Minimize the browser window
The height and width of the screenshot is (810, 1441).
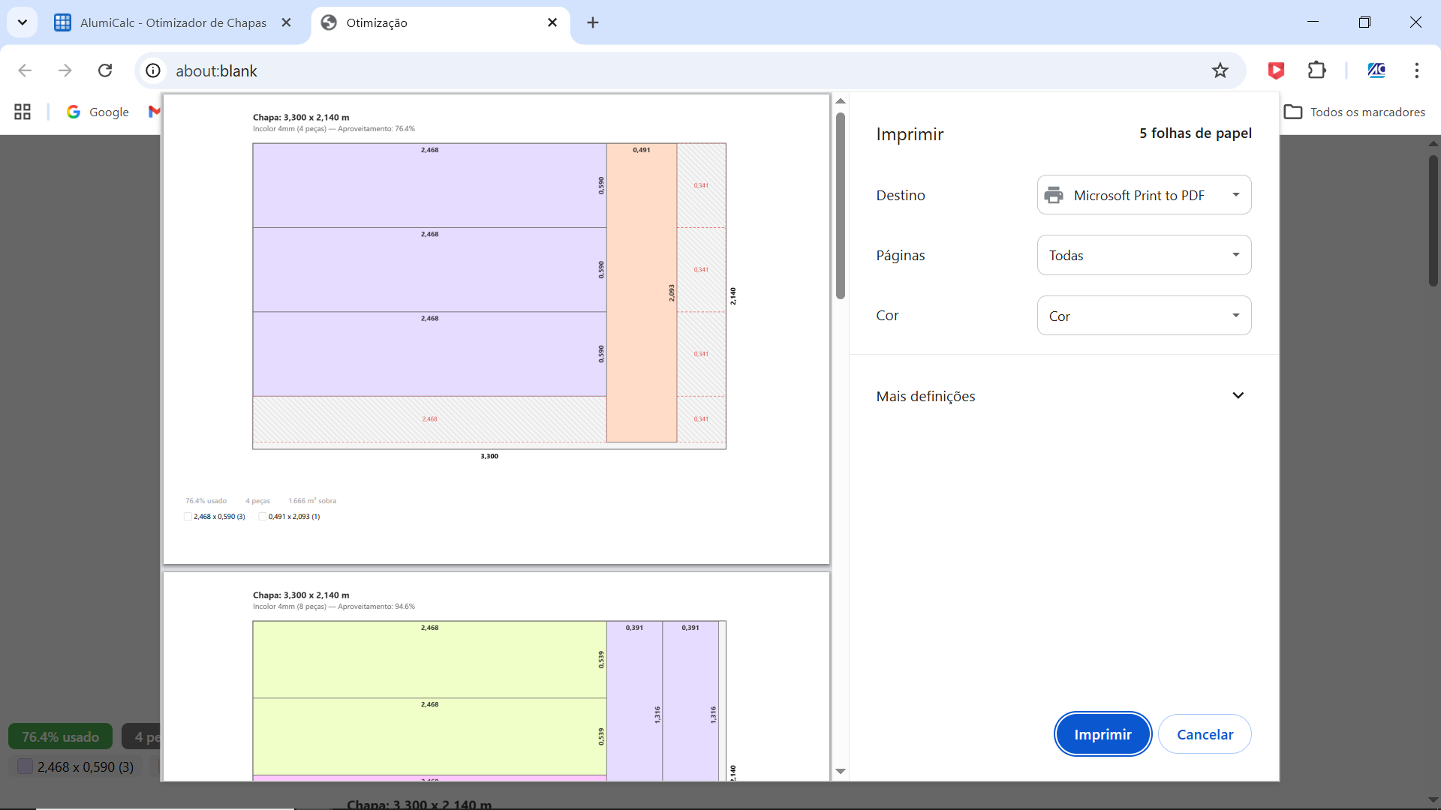click(x=1313, y=22)
